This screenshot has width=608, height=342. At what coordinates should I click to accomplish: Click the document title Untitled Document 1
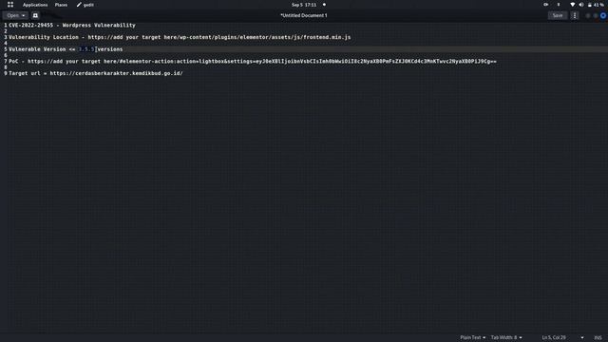pos(304,15)
